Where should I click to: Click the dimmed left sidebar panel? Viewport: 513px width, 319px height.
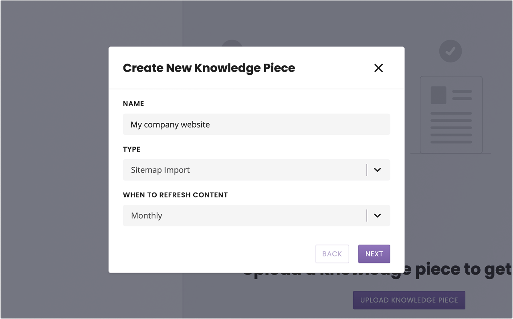pyautogui.click(x=54, y=160)
